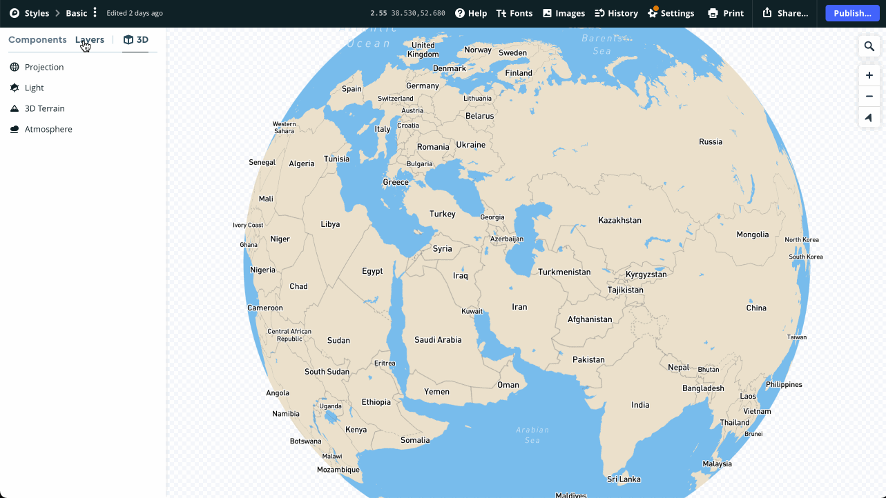The width and height of the screenshot is (886, 498).
Task: Click the Russia label on map
Action: 711,142
